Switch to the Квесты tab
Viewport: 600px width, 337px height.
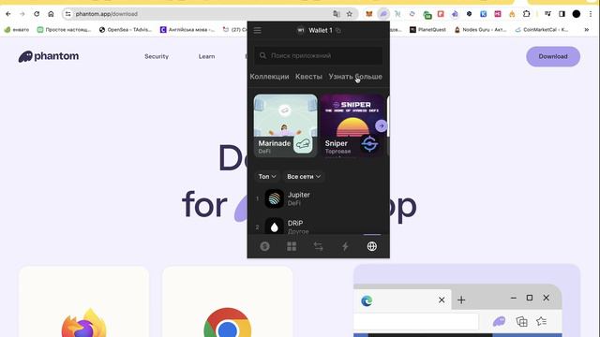[x=308, y=77]
